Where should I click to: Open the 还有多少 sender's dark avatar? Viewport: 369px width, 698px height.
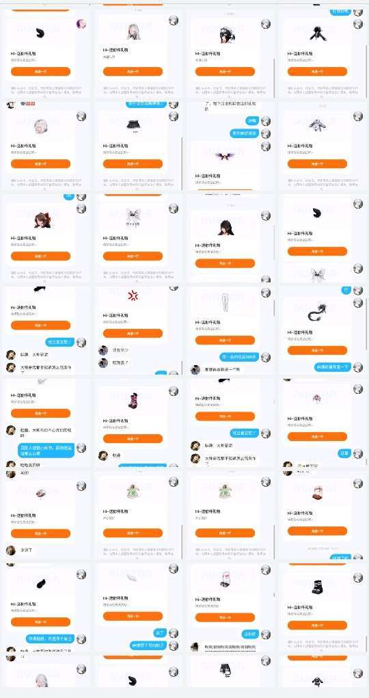103,350
